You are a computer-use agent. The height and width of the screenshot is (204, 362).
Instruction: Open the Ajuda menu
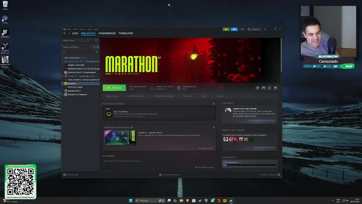pyautogui.click(x=96, y=29)
